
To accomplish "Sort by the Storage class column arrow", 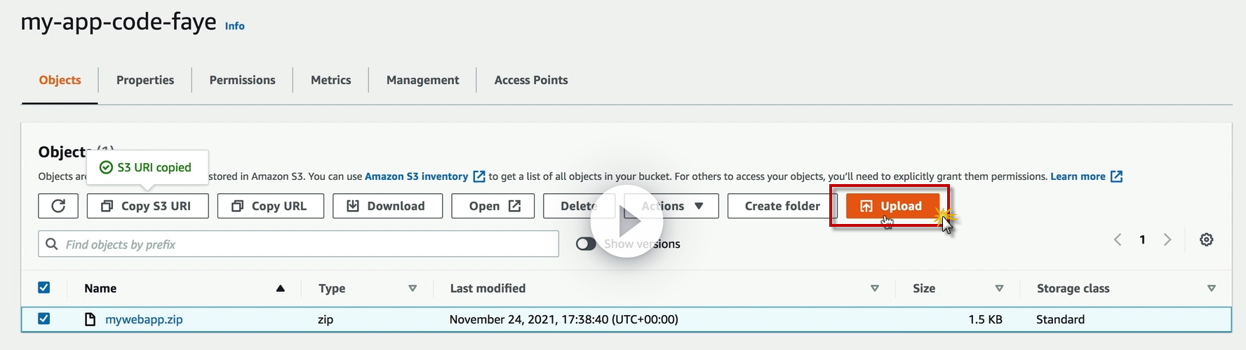I will (x=1211, y=288).
